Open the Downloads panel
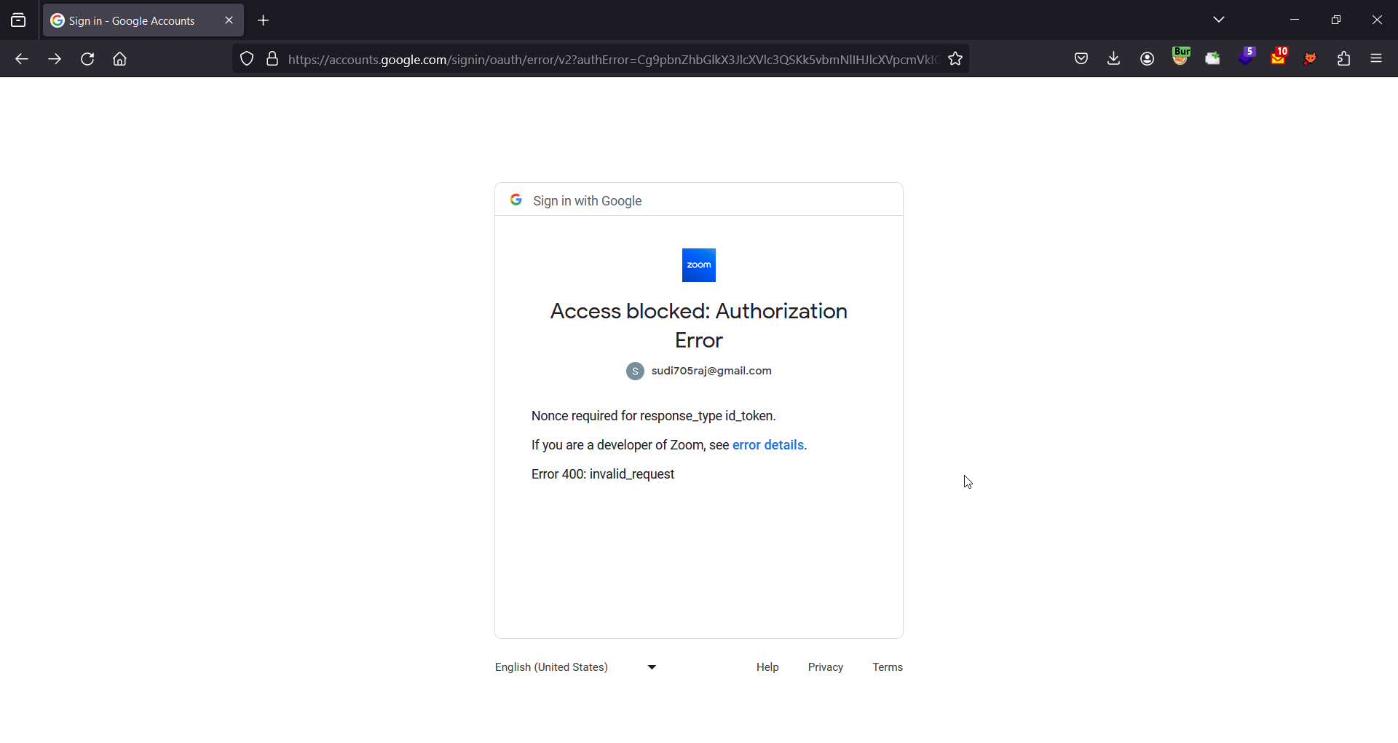1398x743 pixels. click(1114, 59)
